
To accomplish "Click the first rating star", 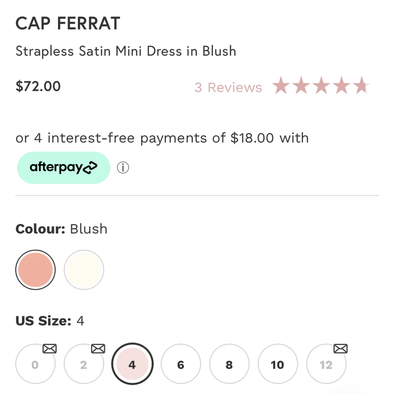I will click(281, 85).
